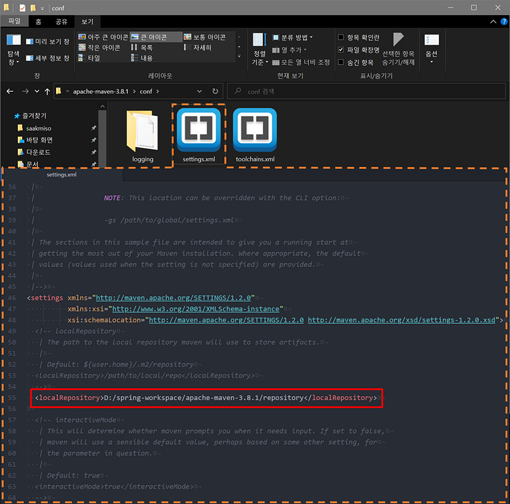510x504 pixels.
Task: Click the conf breadcrumb in the address bar
Action: pyautogui.click(x=146, y=91)
